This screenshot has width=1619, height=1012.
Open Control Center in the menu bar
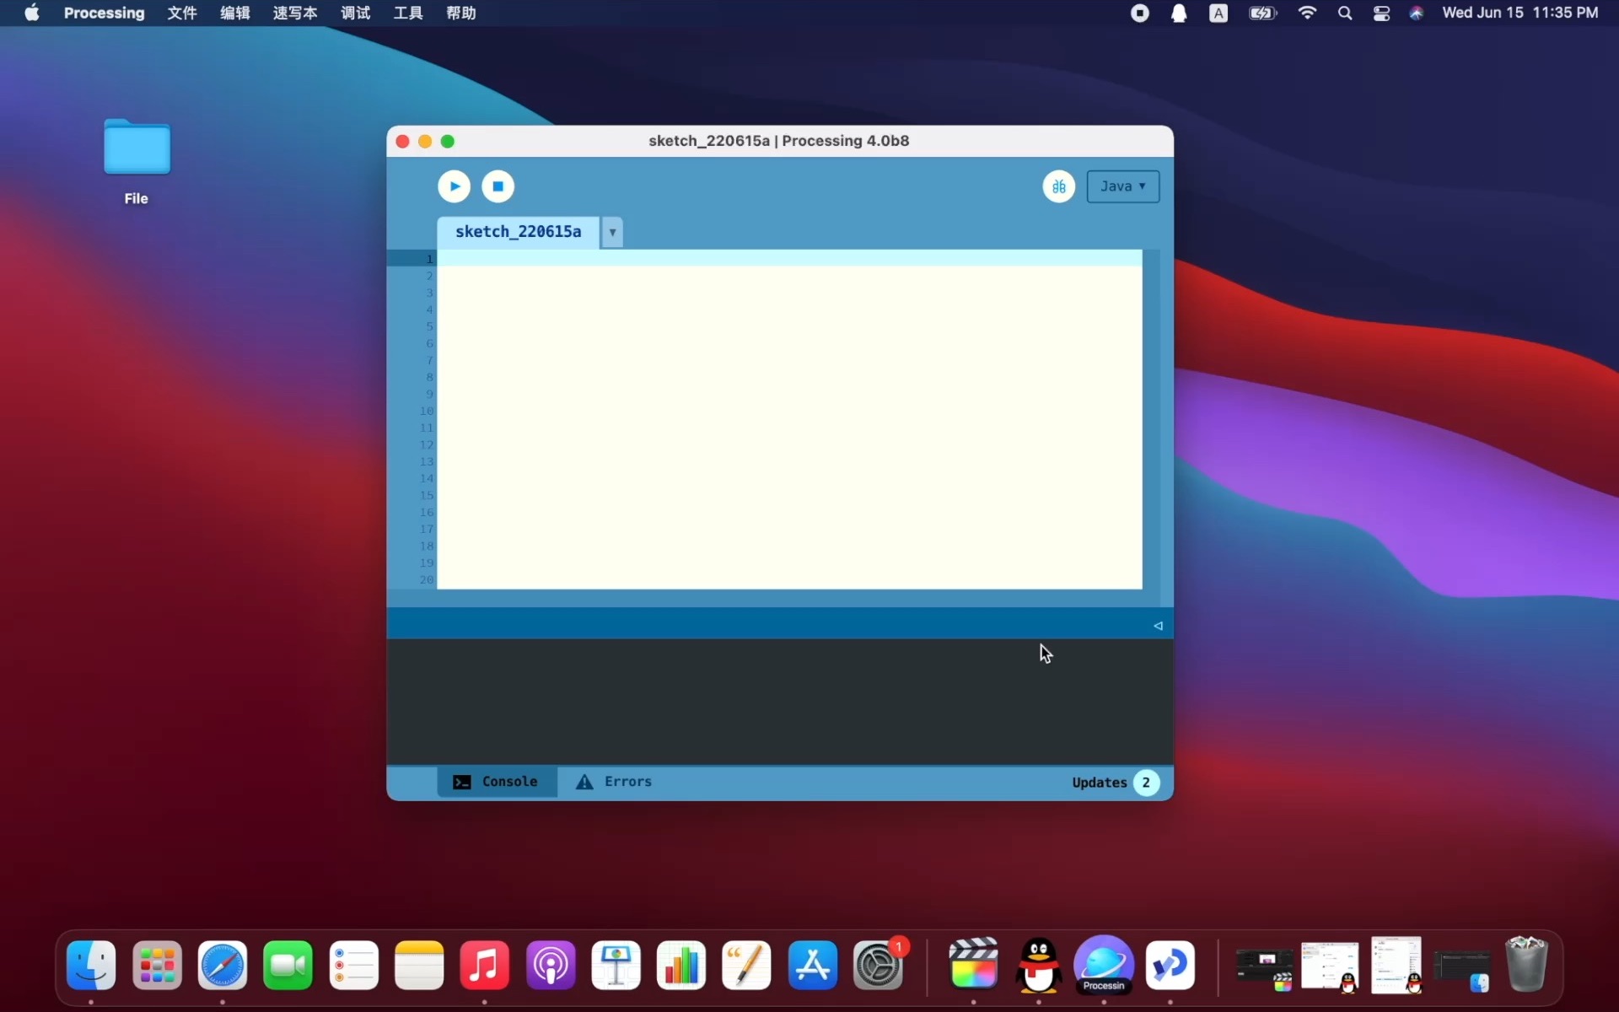pos(1381,13)
